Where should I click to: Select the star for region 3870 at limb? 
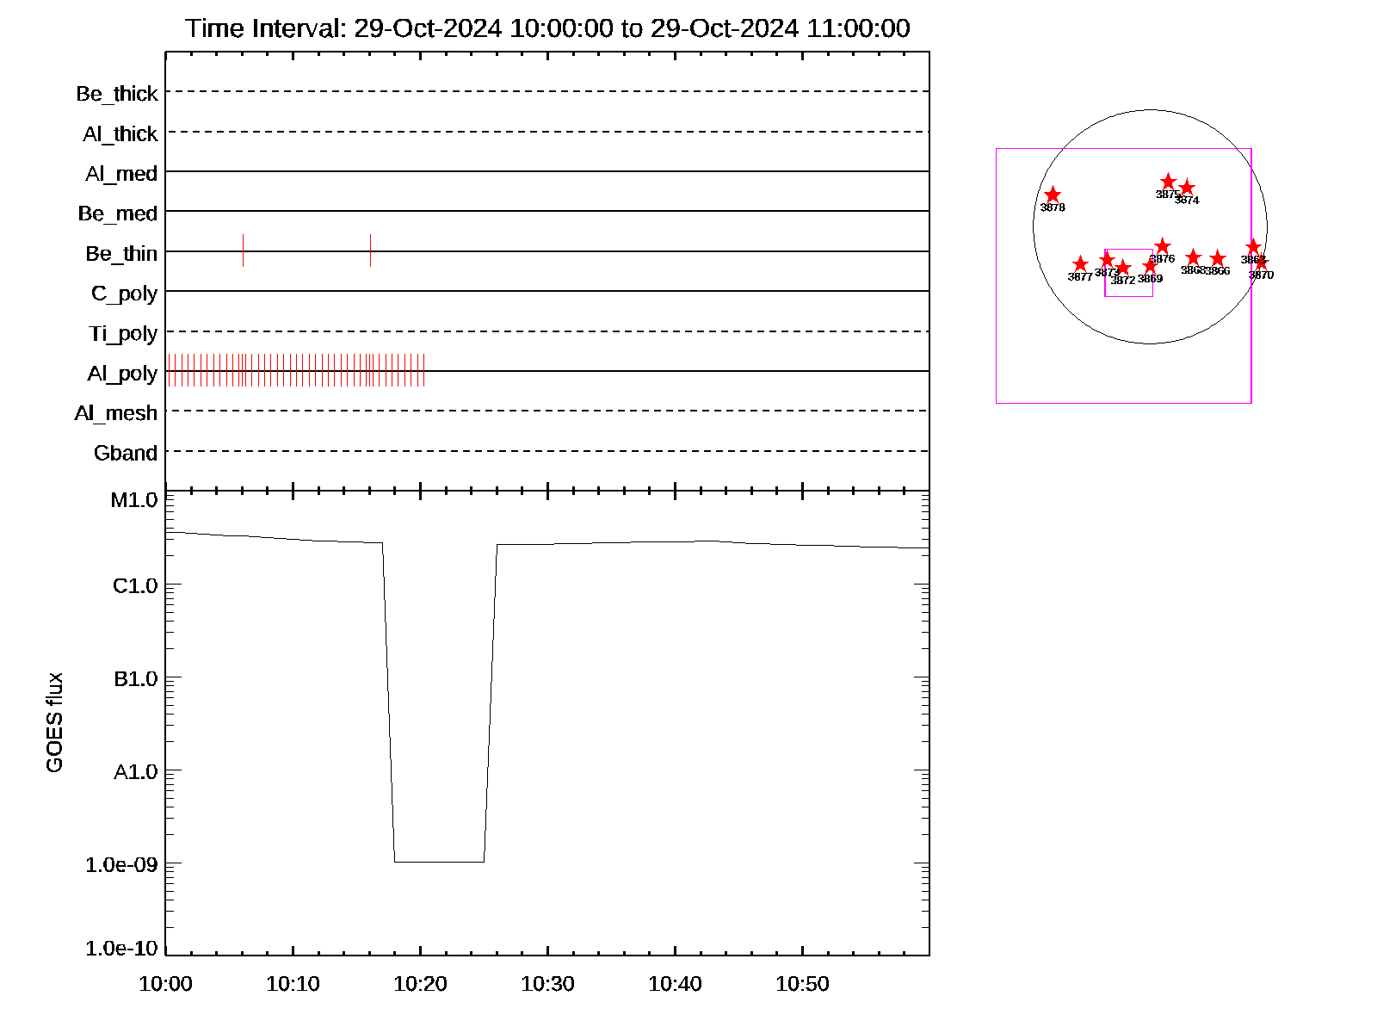pos(1261,263)
